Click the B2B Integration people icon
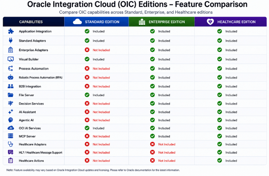 [11, 86]
